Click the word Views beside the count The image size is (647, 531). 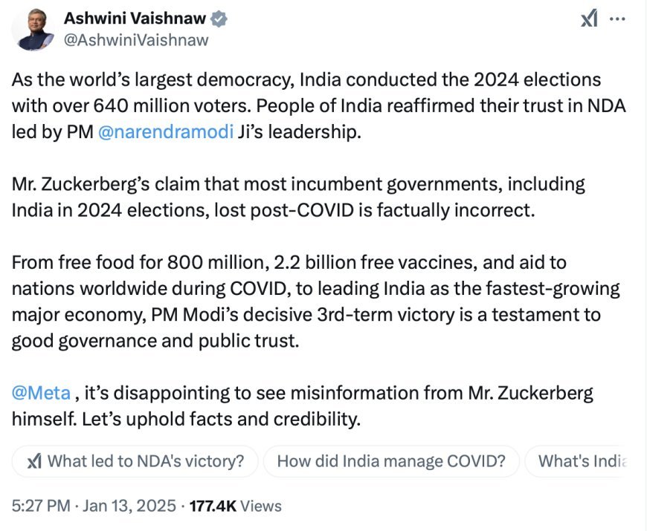point(261,506)
